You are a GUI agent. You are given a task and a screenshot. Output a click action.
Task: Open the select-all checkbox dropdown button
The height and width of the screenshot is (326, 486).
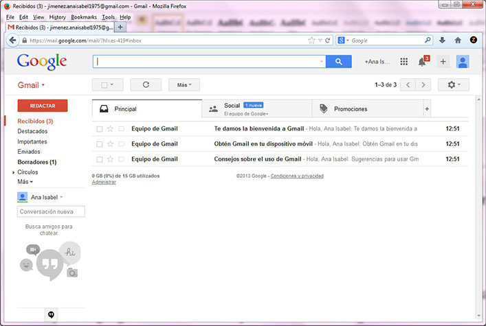107,85
